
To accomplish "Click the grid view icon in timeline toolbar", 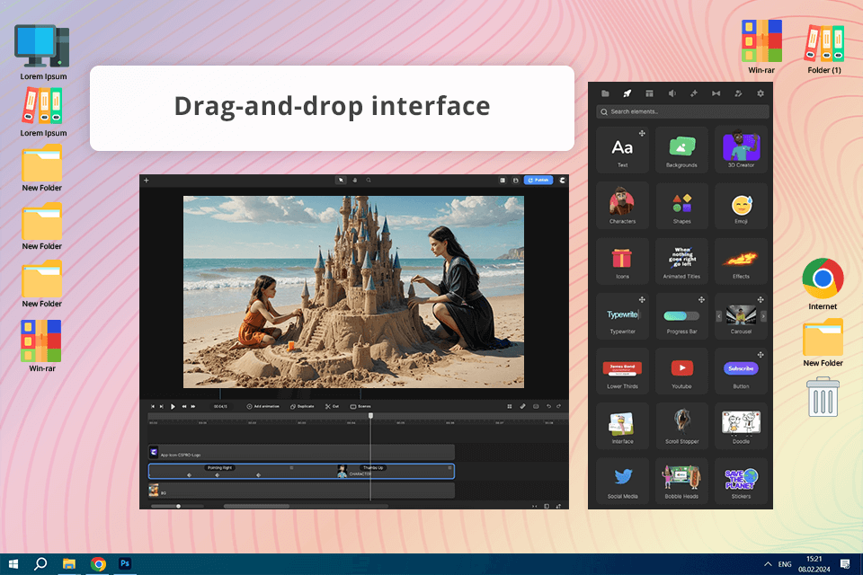I will pyautogui.click(x=509, y=407).
